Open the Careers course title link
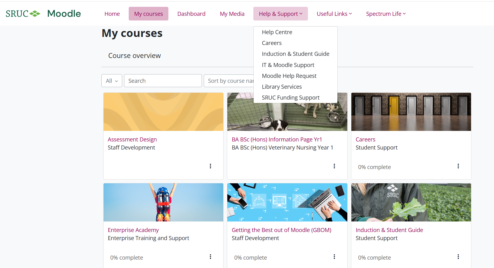 tap(366, 140)
